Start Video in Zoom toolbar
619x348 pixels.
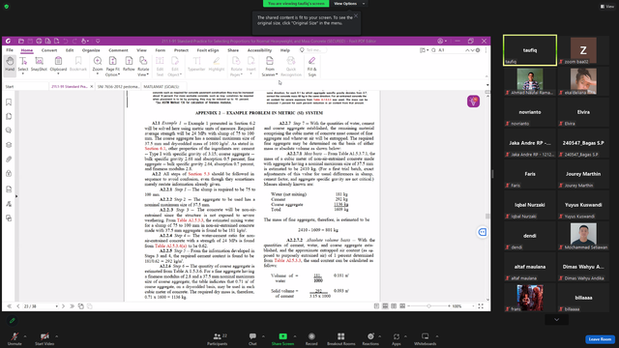pos(44,338)
